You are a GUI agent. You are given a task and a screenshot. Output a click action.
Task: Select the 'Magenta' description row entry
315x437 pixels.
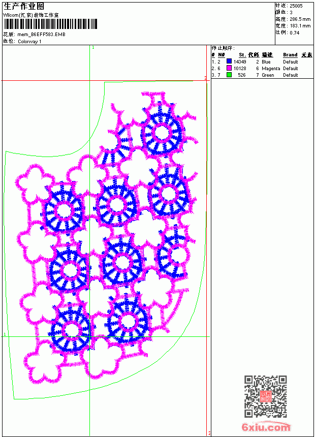coord(271,69)
